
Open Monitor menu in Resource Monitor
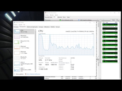pyautogui.click(x=52, y=15)
